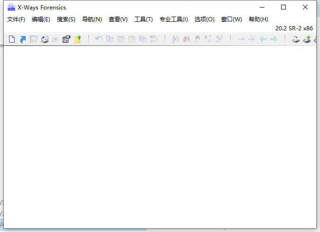The height and width of the screenshot is (232, 320).
Task: Click the Replace Hex Values icon
Action: (219, 39)
